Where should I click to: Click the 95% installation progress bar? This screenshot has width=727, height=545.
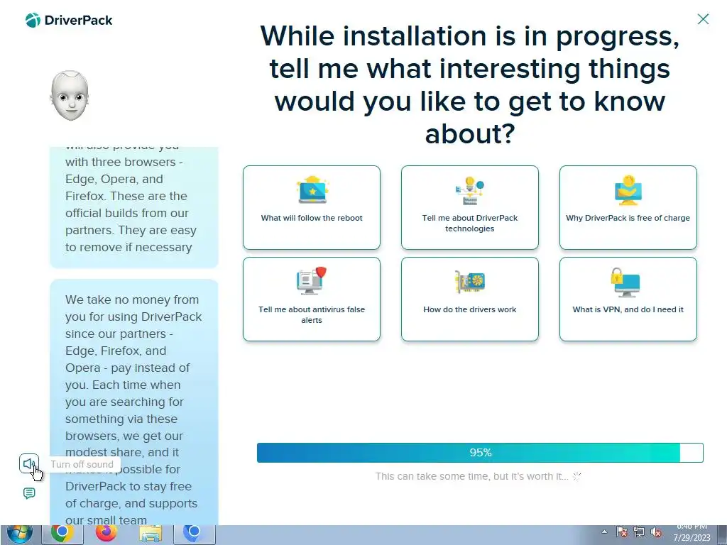(x=480, y=452)
